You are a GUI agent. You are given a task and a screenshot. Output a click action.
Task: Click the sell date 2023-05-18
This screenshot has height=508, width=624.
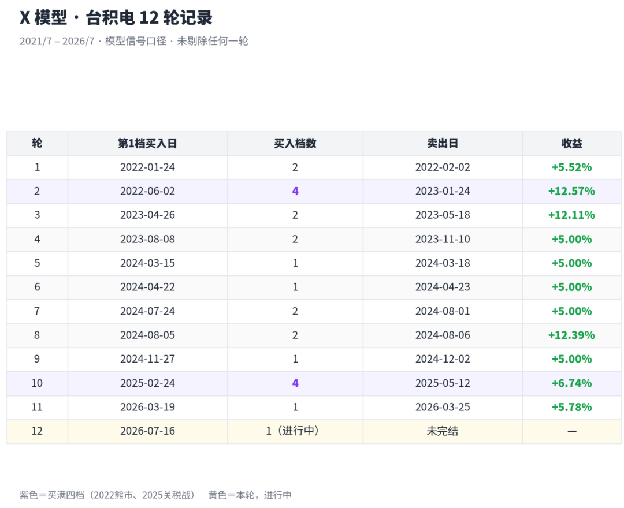click(443, 215)
